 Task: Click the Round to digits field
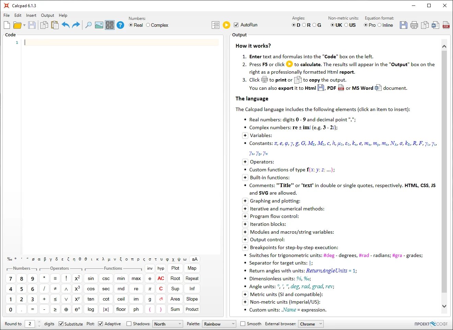click(x=30, y=324)
